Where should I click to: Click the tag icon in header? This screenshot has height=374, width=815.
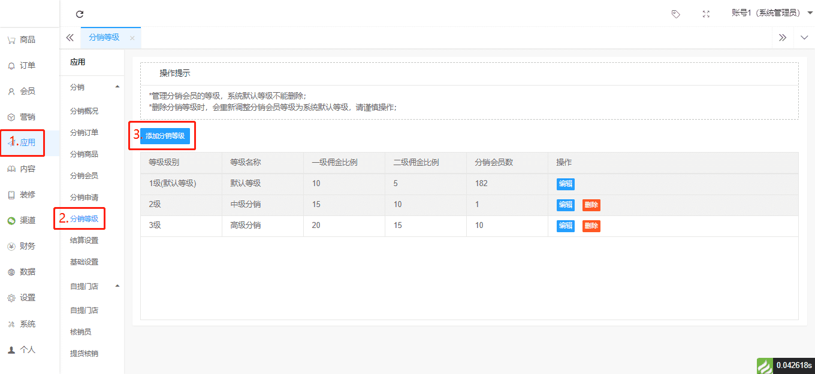[x=676, y=14]
